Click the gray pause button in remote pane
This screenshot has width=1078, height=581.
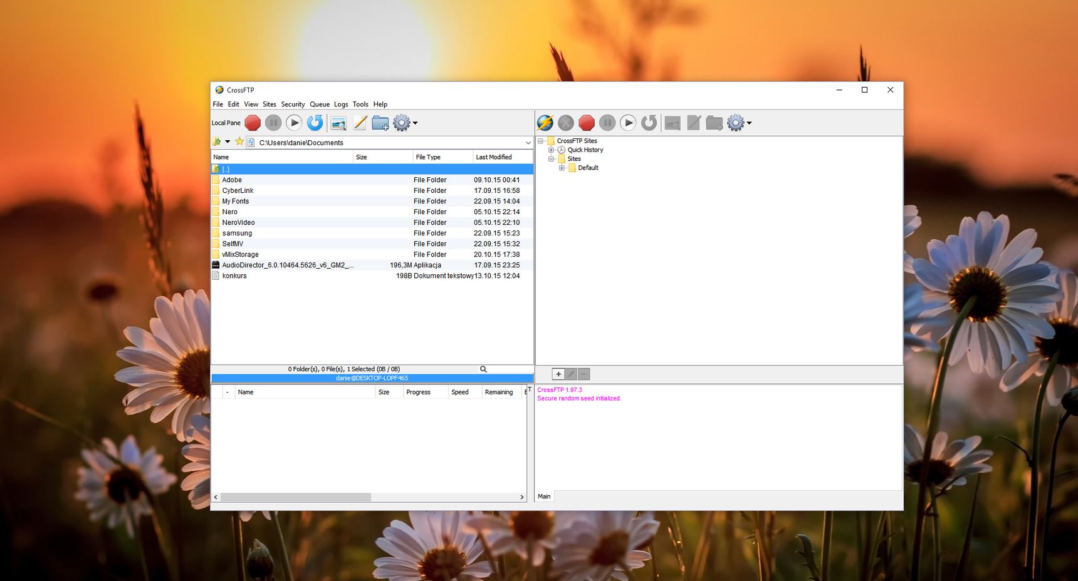pyautogui.click(x=607, y=123)
